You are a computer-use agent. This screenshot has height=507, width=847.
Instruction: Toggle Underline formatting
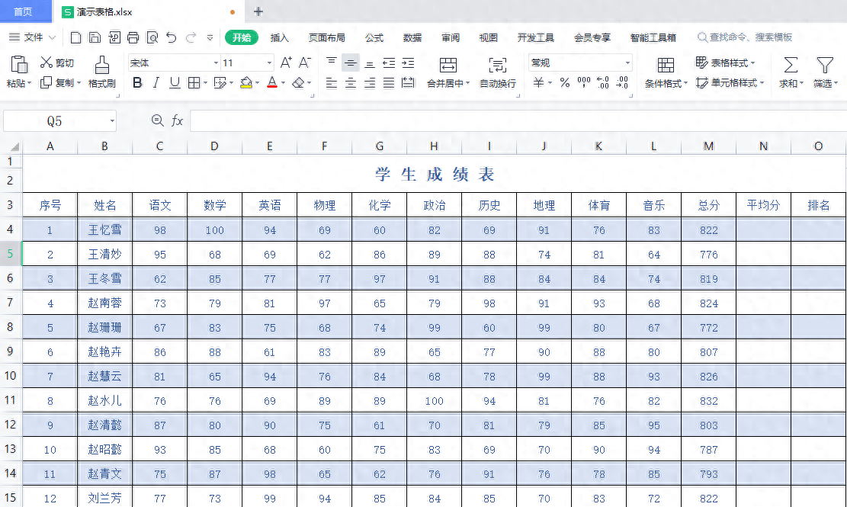[175, 82]
